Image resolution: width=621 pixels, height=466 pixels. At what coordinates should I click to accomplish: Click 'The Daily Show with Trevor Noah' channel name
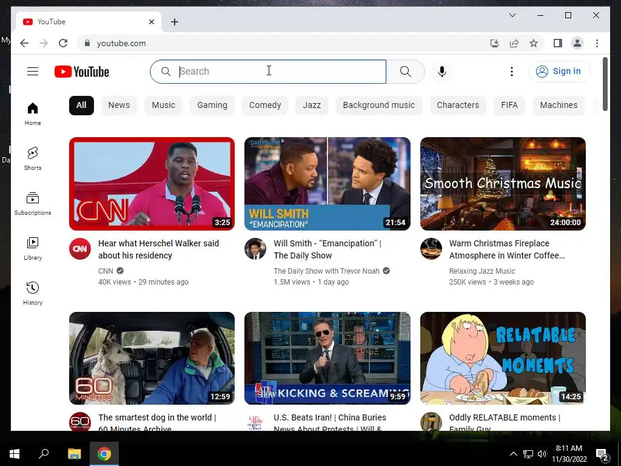(x=326, y=271)
